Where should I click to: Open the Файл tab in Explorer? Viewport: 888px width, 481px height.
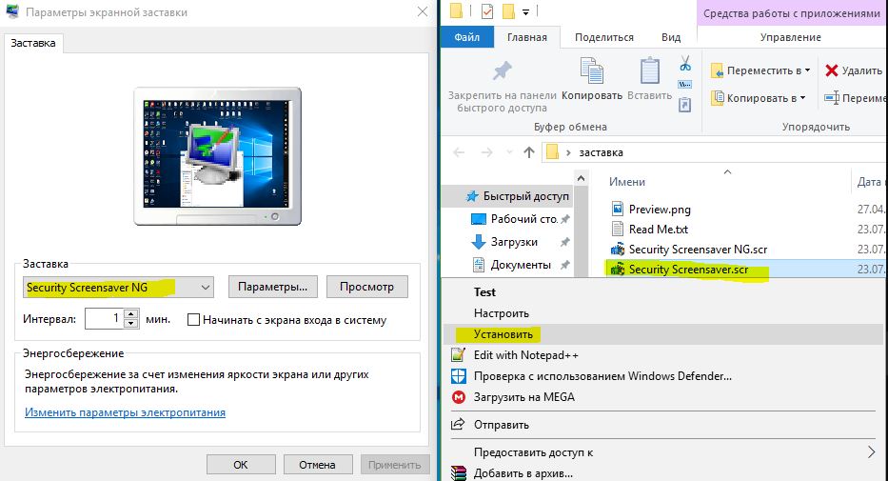tap(467, 37)
